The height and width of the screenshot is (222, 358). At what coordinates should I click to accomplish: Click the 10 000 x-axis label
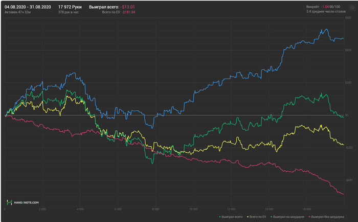(x=193, y=209)
